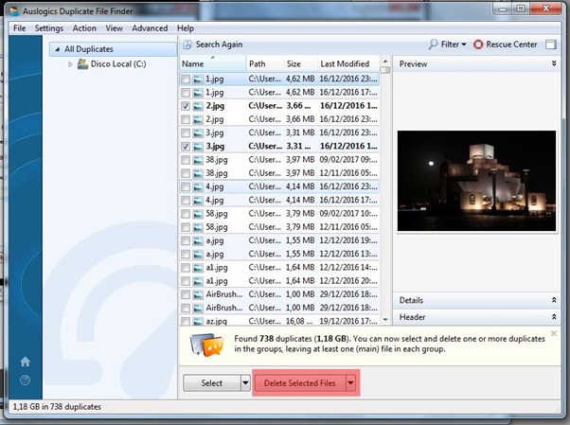The image size is (570, 425).
Task: Click the image icon of 58.jpg dated 09/02/2017
Action: pos(198,214)
